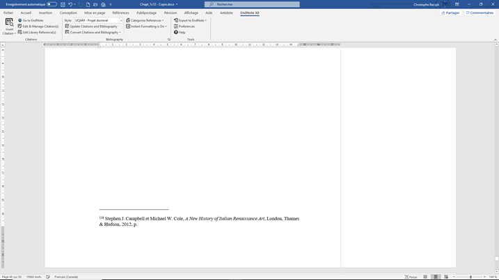499x280 pixels.
Task: Click the EndNote Help button
Action: [x=180, y=33]
